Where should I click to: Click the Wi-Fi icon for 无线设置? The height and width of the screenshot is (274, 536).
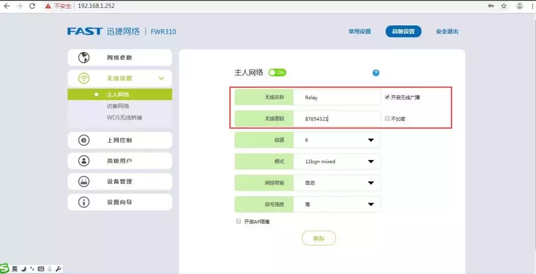[x=84, y=78]
